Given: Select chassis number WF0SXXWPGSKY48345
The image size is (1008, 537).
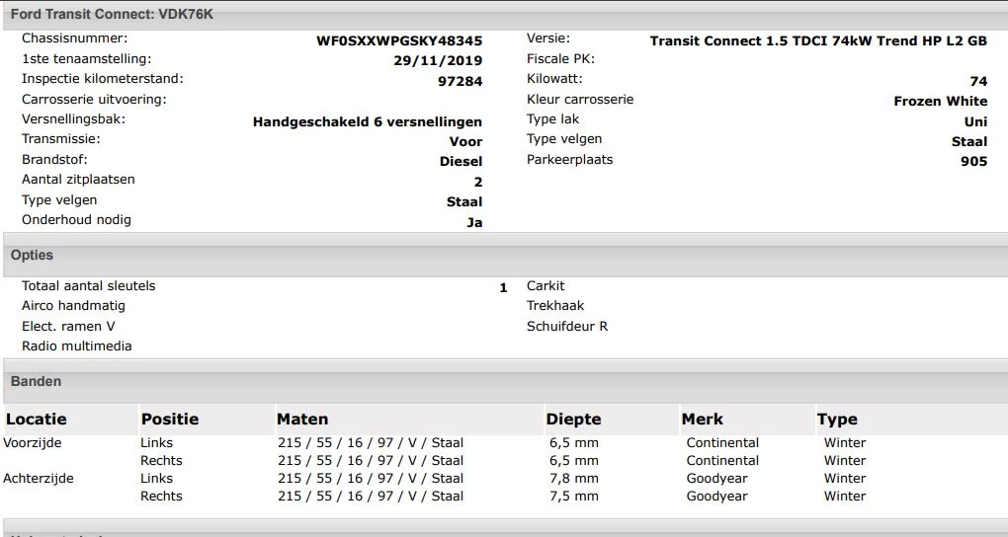Looking at the screenshot, I should [x=399, y=40].
